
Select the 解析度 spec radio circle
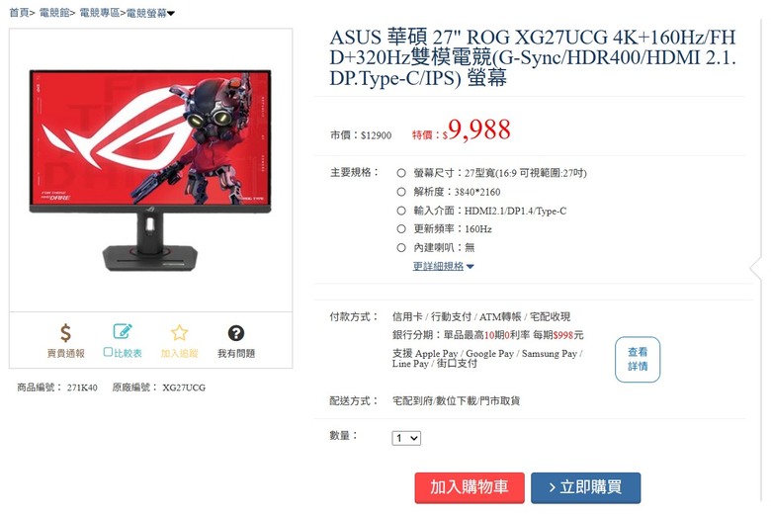tap(401, 192)
